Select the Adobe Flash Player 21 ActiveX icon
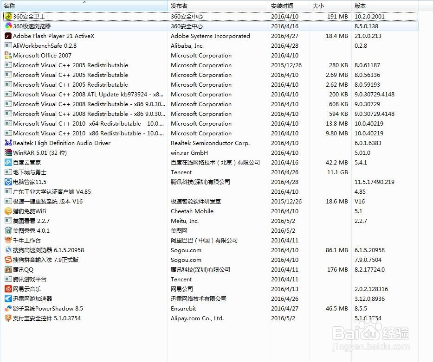This screenshot has height=362, width=433. pos(8,36)
